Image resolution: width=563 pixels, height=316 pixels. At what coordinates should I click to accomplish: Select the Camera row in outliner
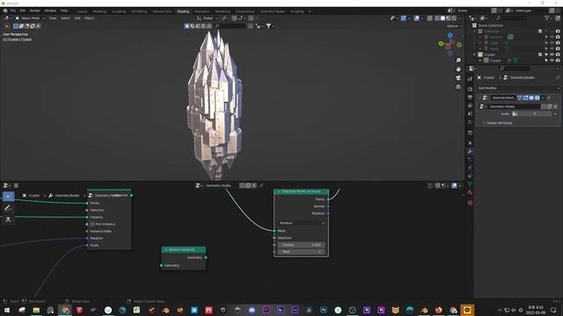(x=496, y=37)
